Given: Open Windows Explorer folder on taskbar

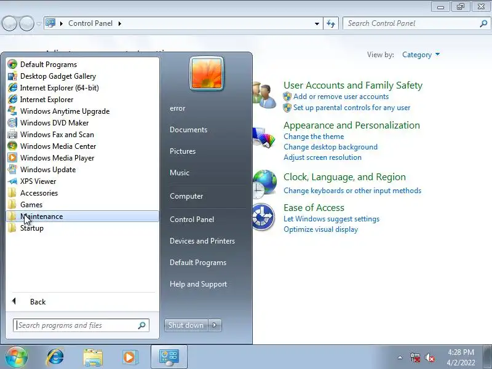Looking at the screenshot, I should pyautogui.click(x=93, y=357).
